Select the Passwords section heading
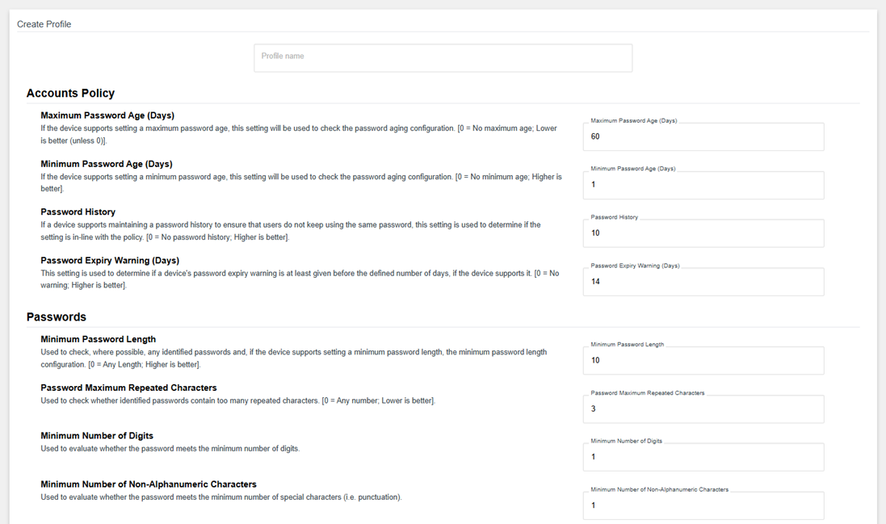Viewport: 886px width, 524px height. pyautogui.click(x=56, y=316)
